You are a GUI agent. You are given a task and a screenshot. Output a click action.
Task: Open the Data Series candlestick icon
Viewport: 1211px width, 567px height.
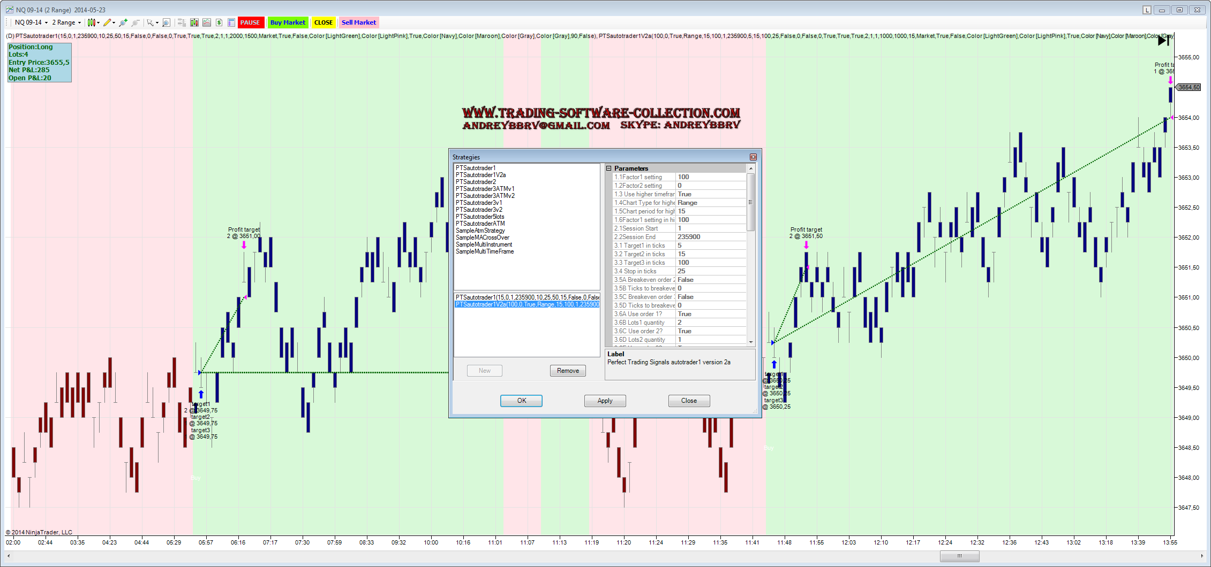pyautogui.click(x=194, y=22)
